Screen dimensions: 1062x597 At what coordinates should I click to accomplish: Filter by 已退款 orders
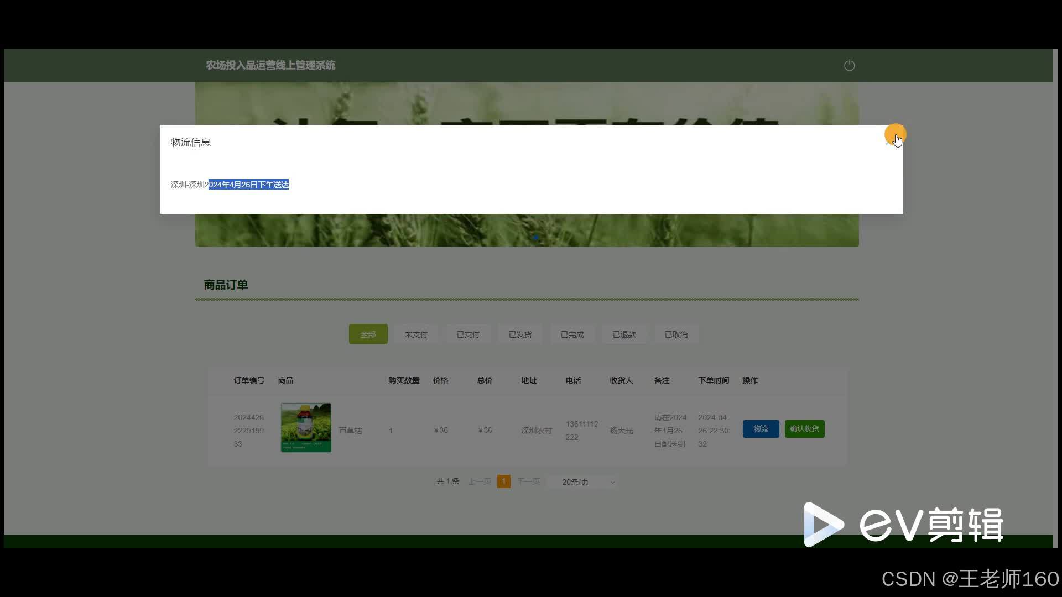click(x=624, y=334)
